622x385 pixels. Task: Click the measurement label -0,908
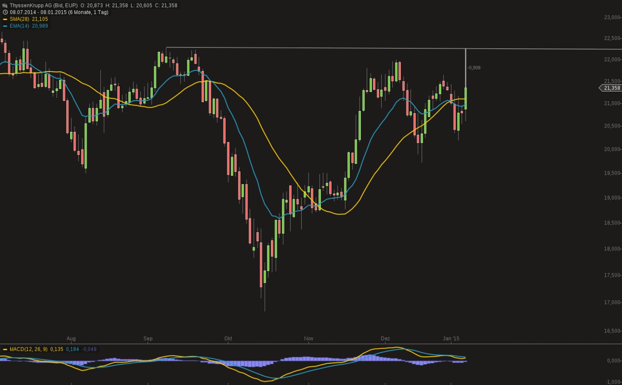(x=474, y=68)
